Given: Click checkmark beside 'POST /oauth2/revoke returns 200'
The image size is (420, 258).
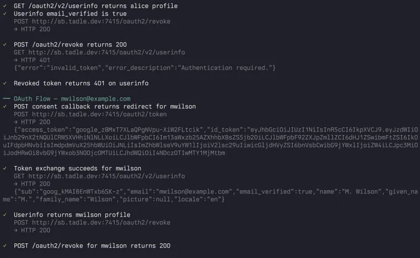Looking at the screenshot, I should pos(5,44).
